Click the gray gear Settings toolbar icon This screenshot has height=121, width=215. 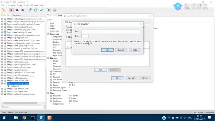(55, 10)
